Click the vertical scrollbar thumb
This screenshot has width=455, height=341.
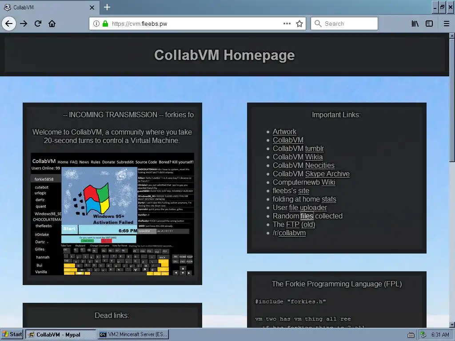click(x=452, y=100)
